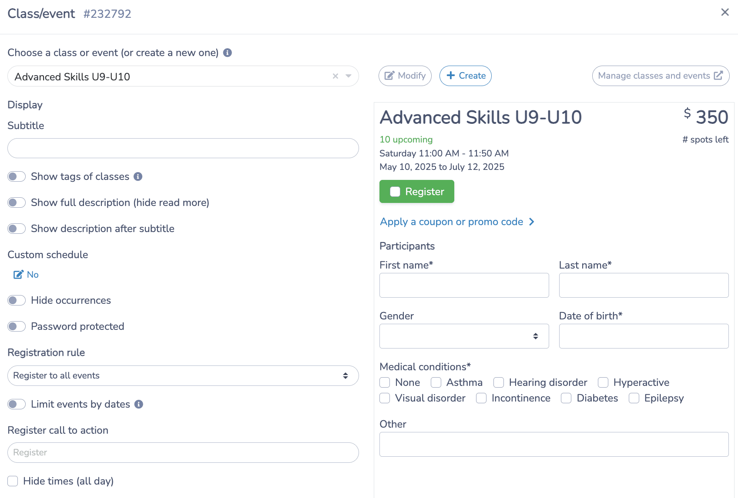Click info icon beside 'Choose a class or event'

(228, 53)
